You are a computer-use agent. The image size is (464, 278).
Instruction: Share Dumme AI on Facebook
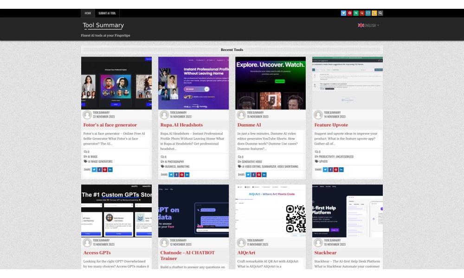pyautogui.click(x=253, y=175)
